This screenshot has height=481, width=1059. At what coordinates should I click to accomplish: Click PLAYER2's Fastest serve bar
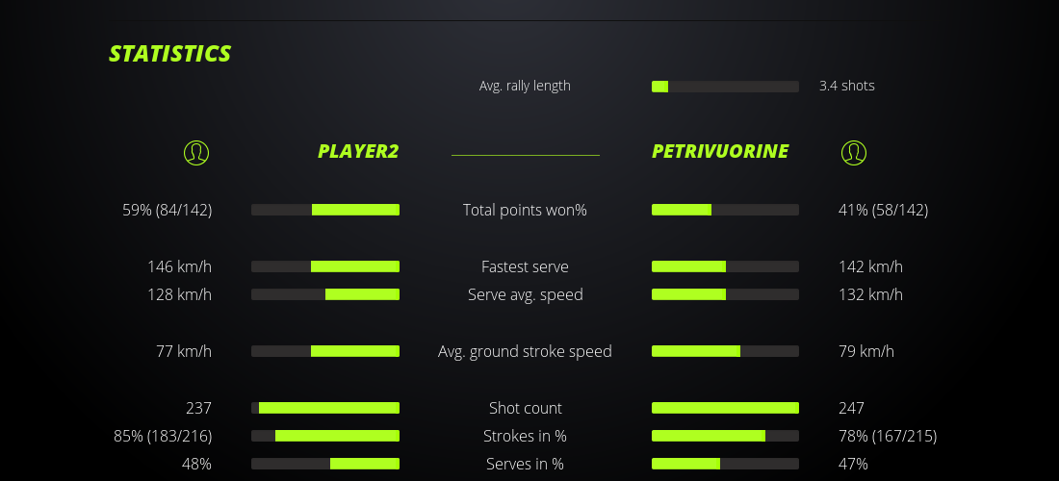tap(325, 266)
